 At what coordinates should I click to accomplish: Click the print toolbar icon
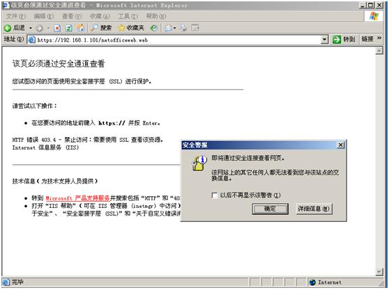point(183,29)
